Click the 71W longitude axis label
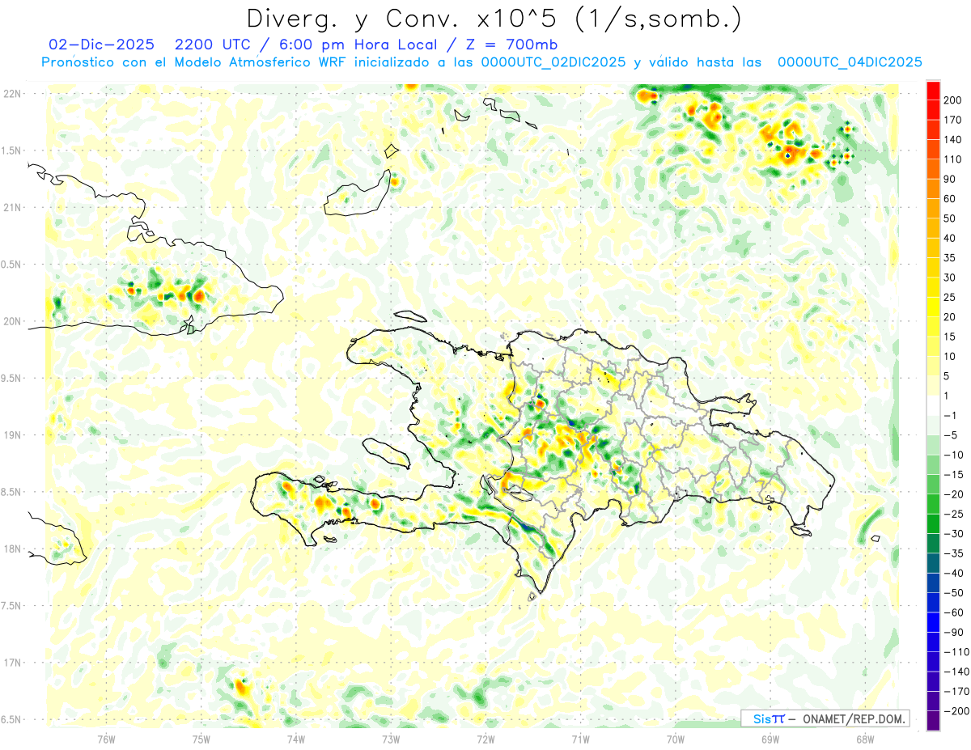The height and width of the screenshot is (750, 971). pos(580,738)
